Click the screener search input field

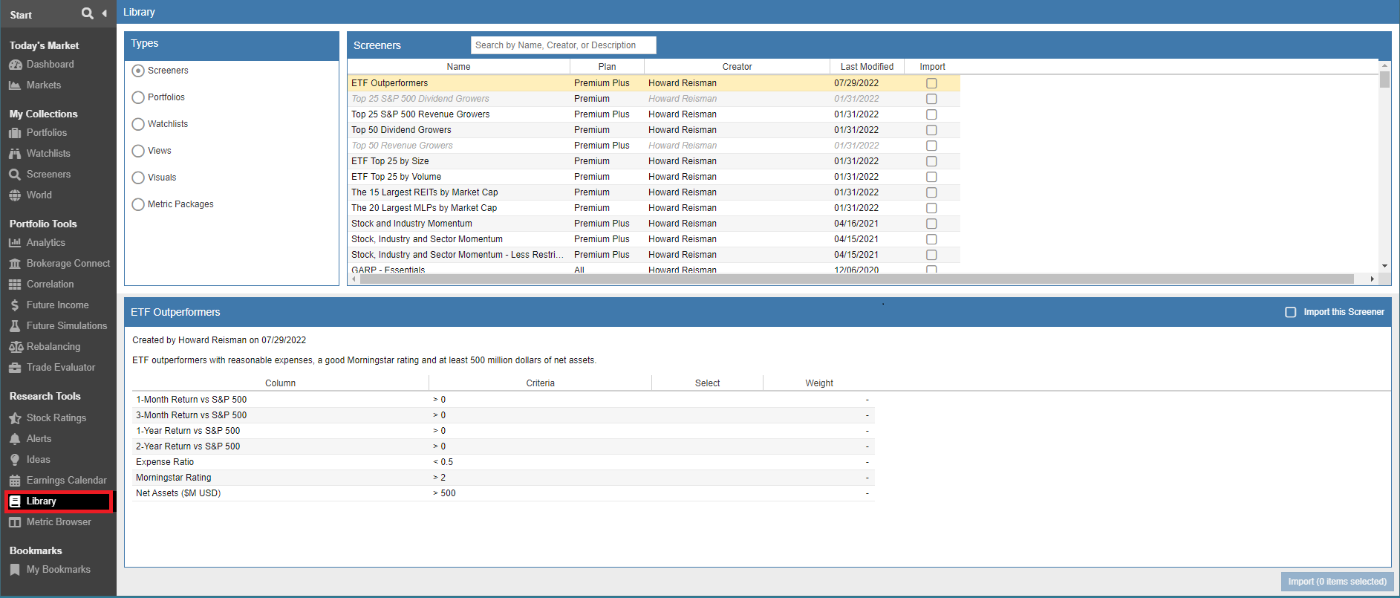point(563,45)
